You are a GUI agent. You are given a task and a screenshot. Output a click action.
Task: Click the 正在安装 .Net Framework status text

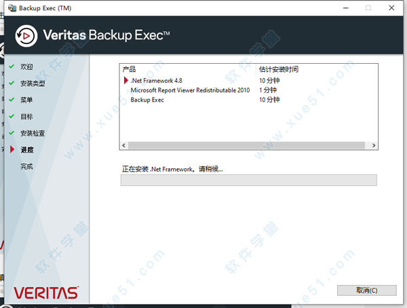click(172, 169)
